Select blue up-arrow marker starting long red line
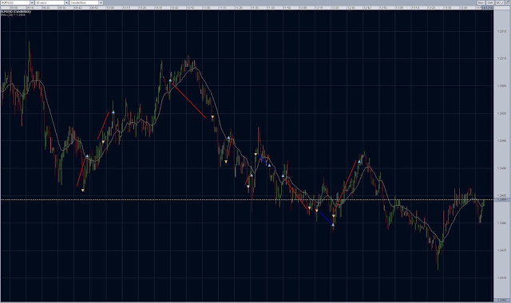This screenshot has height=303, width=511. click(x=170, y=80)
